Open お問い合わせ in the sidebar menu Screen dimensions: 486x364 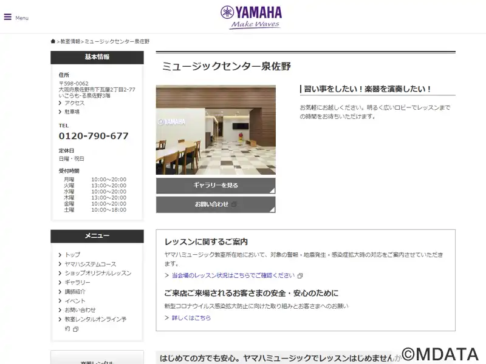click(x=80, y=310)
